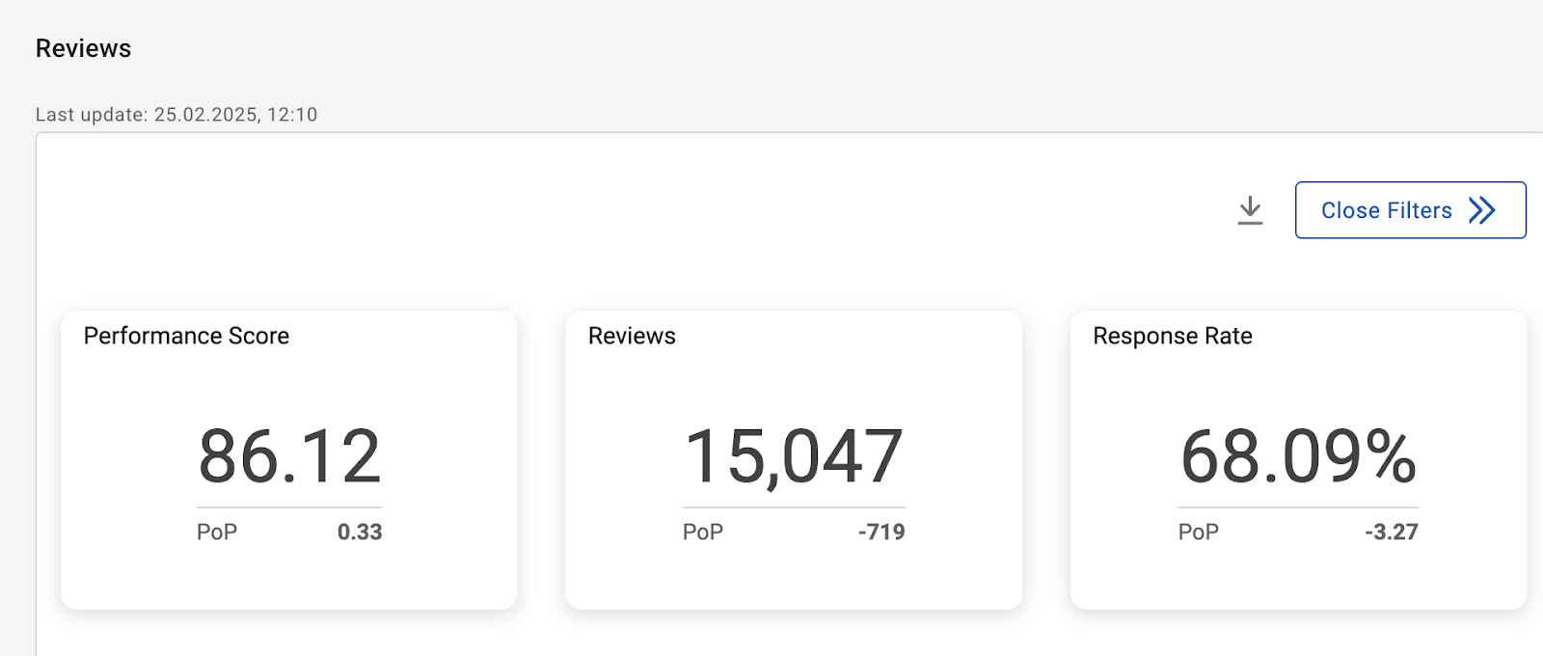Click the double chevron icon in Close Filters
Image resolution: width=1543 pixels, height=656 pixels.
point(1481,210)
